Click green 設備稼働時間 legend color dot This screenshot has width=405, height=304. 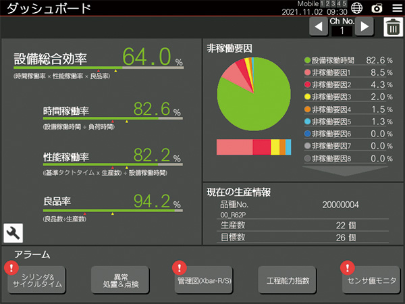point(307,60)
